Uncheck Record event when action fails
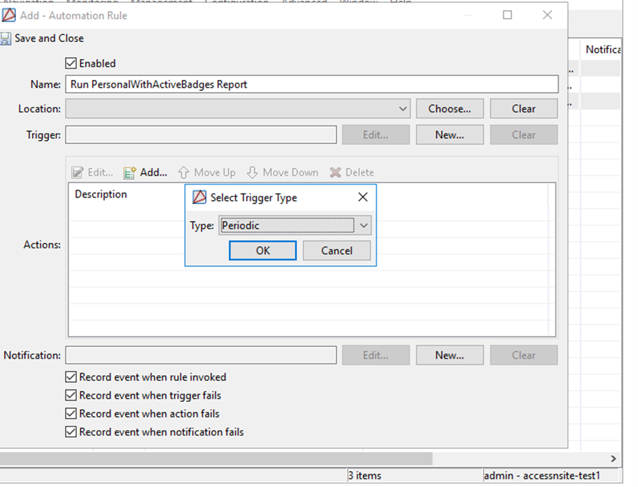 [71, 414]
